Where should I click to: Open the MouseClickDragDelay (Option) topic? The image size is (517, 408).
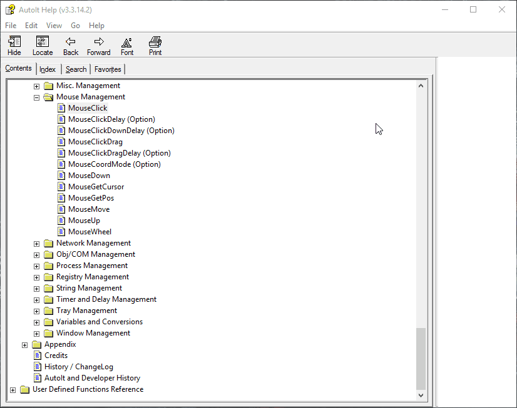120,153
